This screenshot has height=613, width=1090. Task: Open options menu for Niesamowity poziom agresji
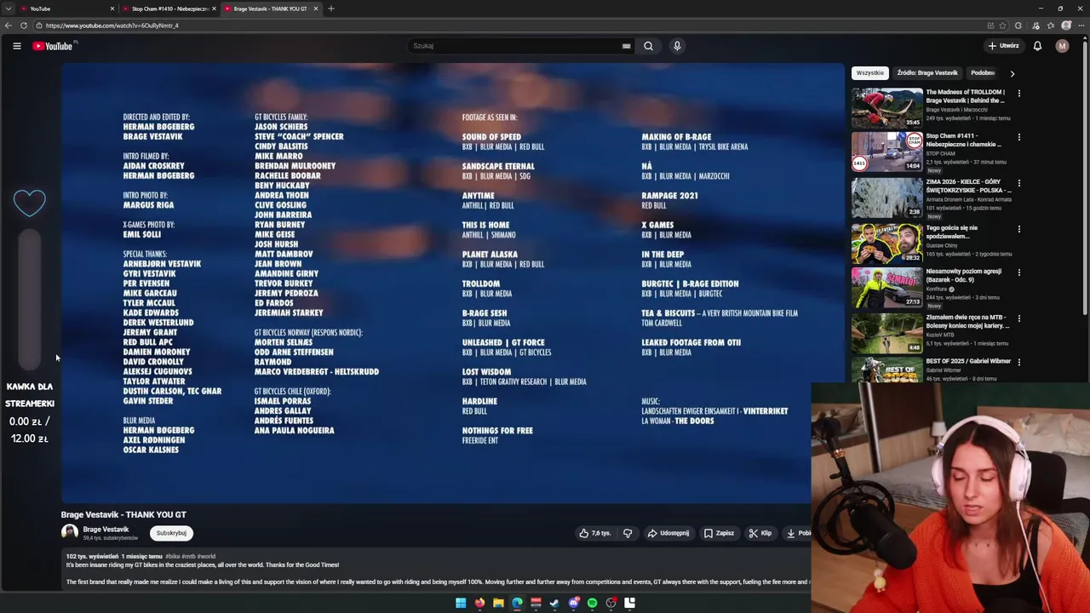(1018, 273)
